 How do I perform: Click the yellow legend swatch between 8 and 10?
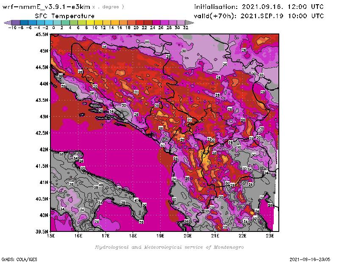[90, 22]
